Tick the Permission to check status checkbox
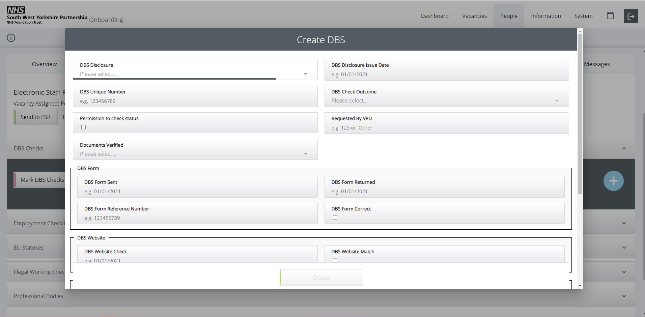 click(83, 127)
